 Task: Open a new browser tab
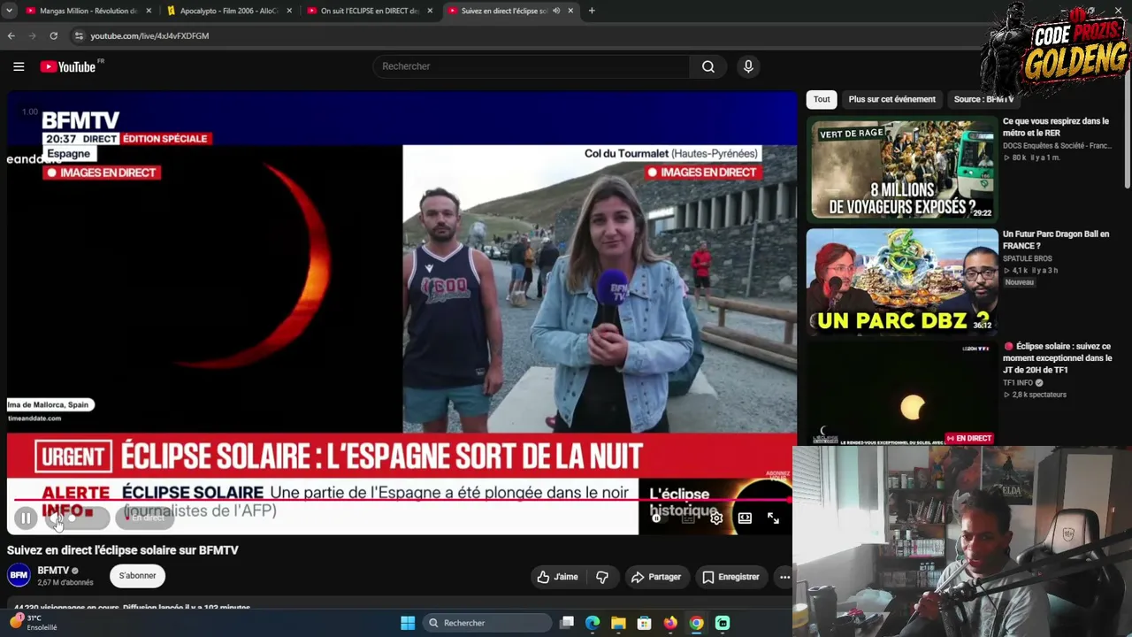click(x=592, y=11)
